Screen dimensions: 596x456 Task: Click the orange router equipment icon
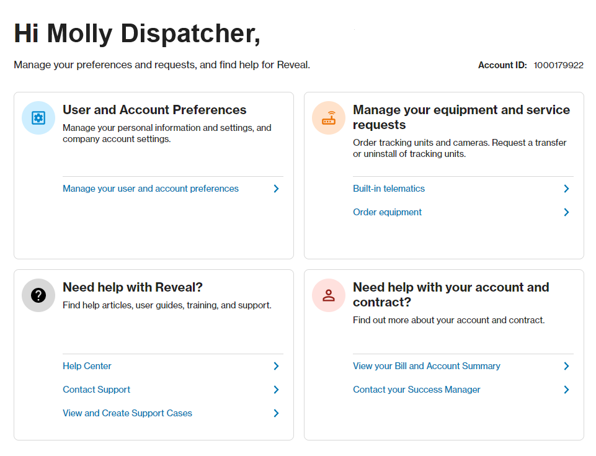coord(329,118)
